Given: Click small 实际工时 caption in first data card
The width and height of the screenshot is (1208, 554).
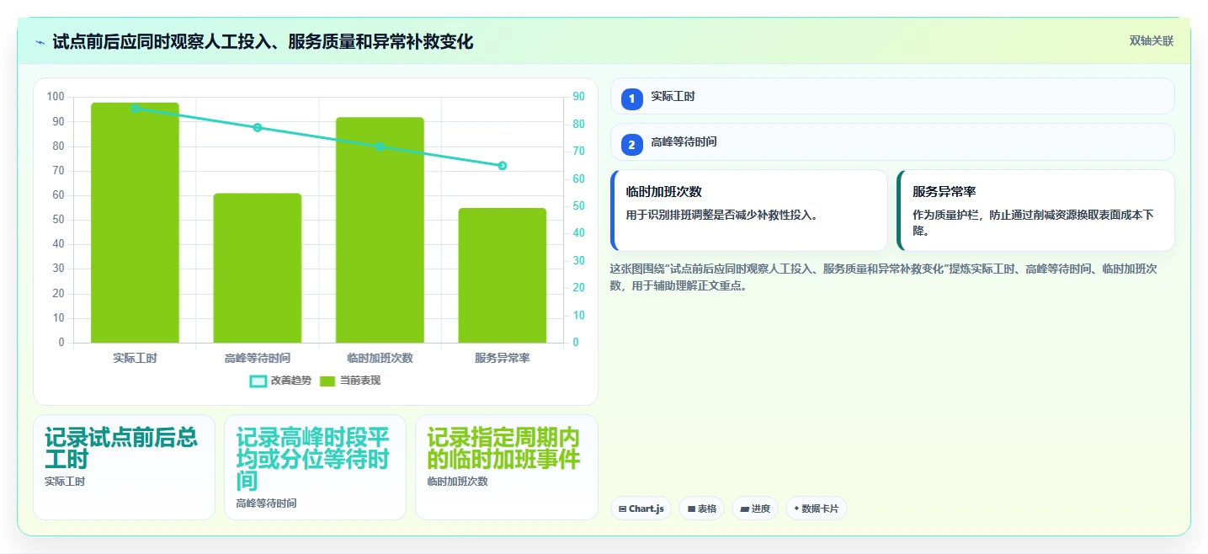Looking at the screenshot, I should [65, 482].
